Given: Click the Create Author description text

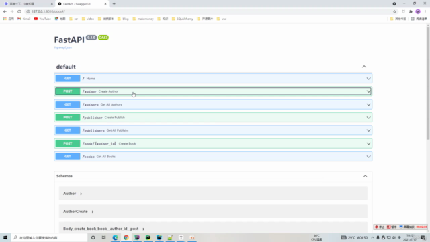Looking at the screenshot, I should click(108, 91).
